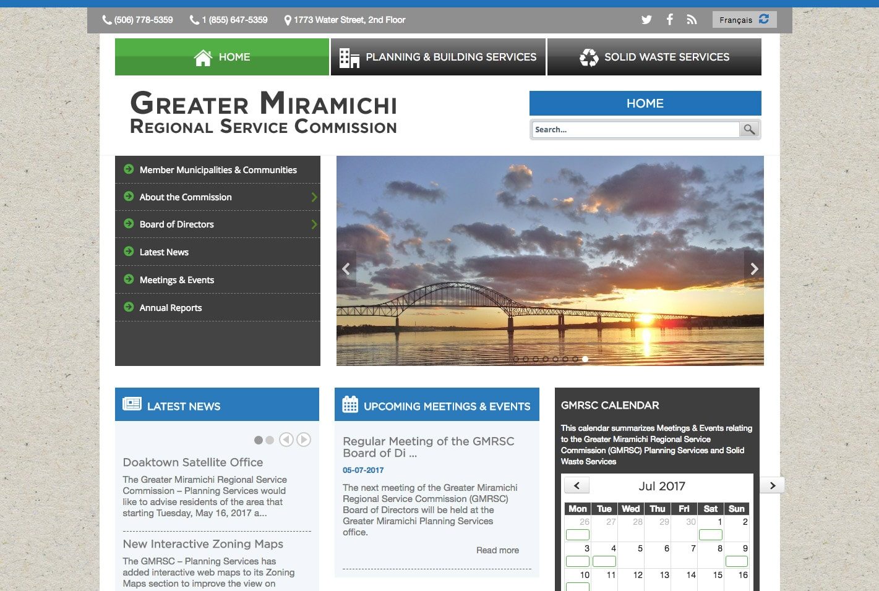The width and height of the screenshot is (879, 591).
Task: Click the 05-07-2017 event date
Action: coord(363,470)
